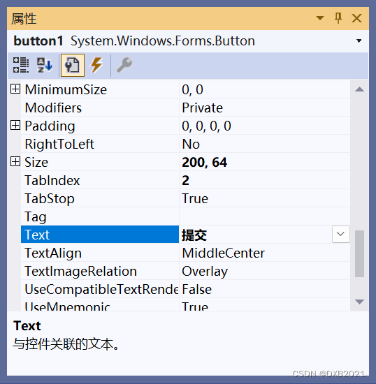The width and height of the screenshot is (376, 384).
Task: Select the TextAlign property name
Action: tap(53, 253)
